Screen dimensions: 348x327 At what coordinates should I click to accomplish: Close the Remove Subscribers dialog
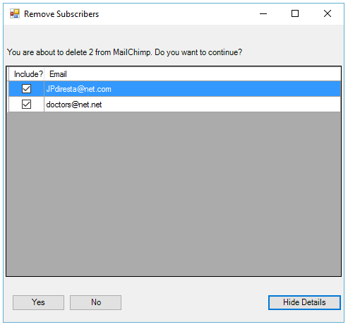click(x=328, y=13)
